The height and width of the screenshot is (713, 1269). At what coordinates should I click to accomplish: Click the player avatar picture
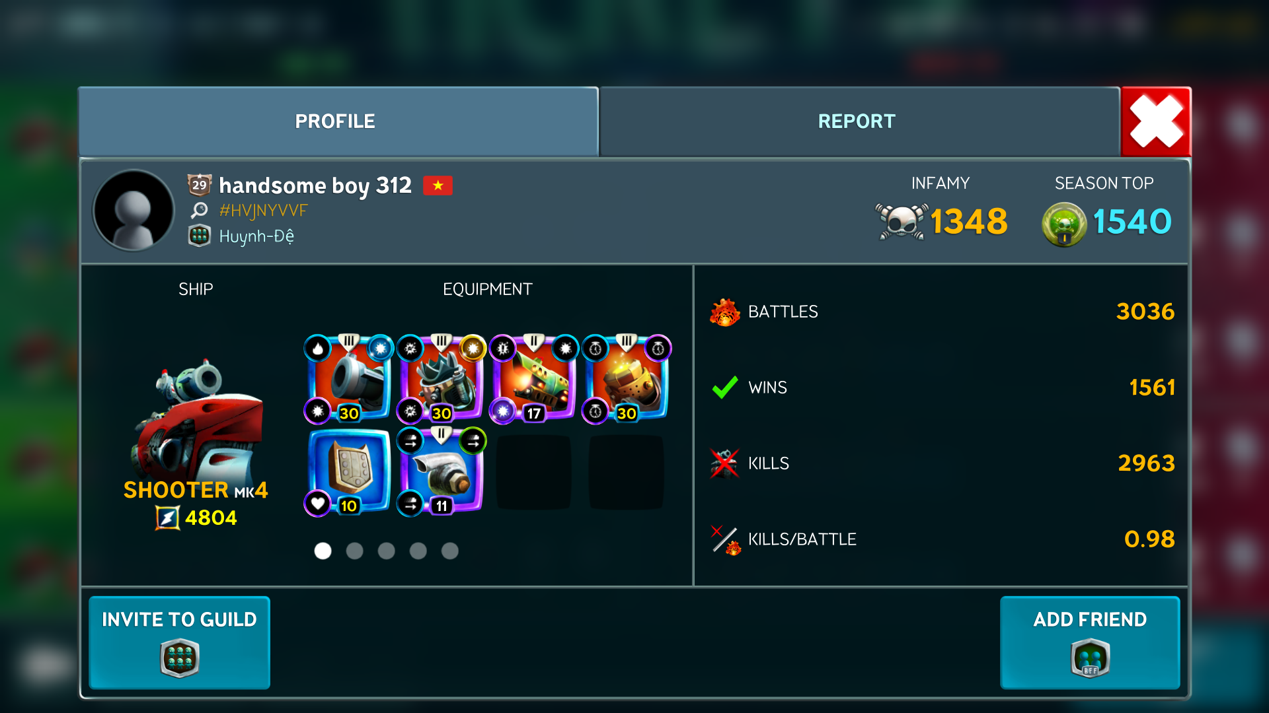(134, 211)
